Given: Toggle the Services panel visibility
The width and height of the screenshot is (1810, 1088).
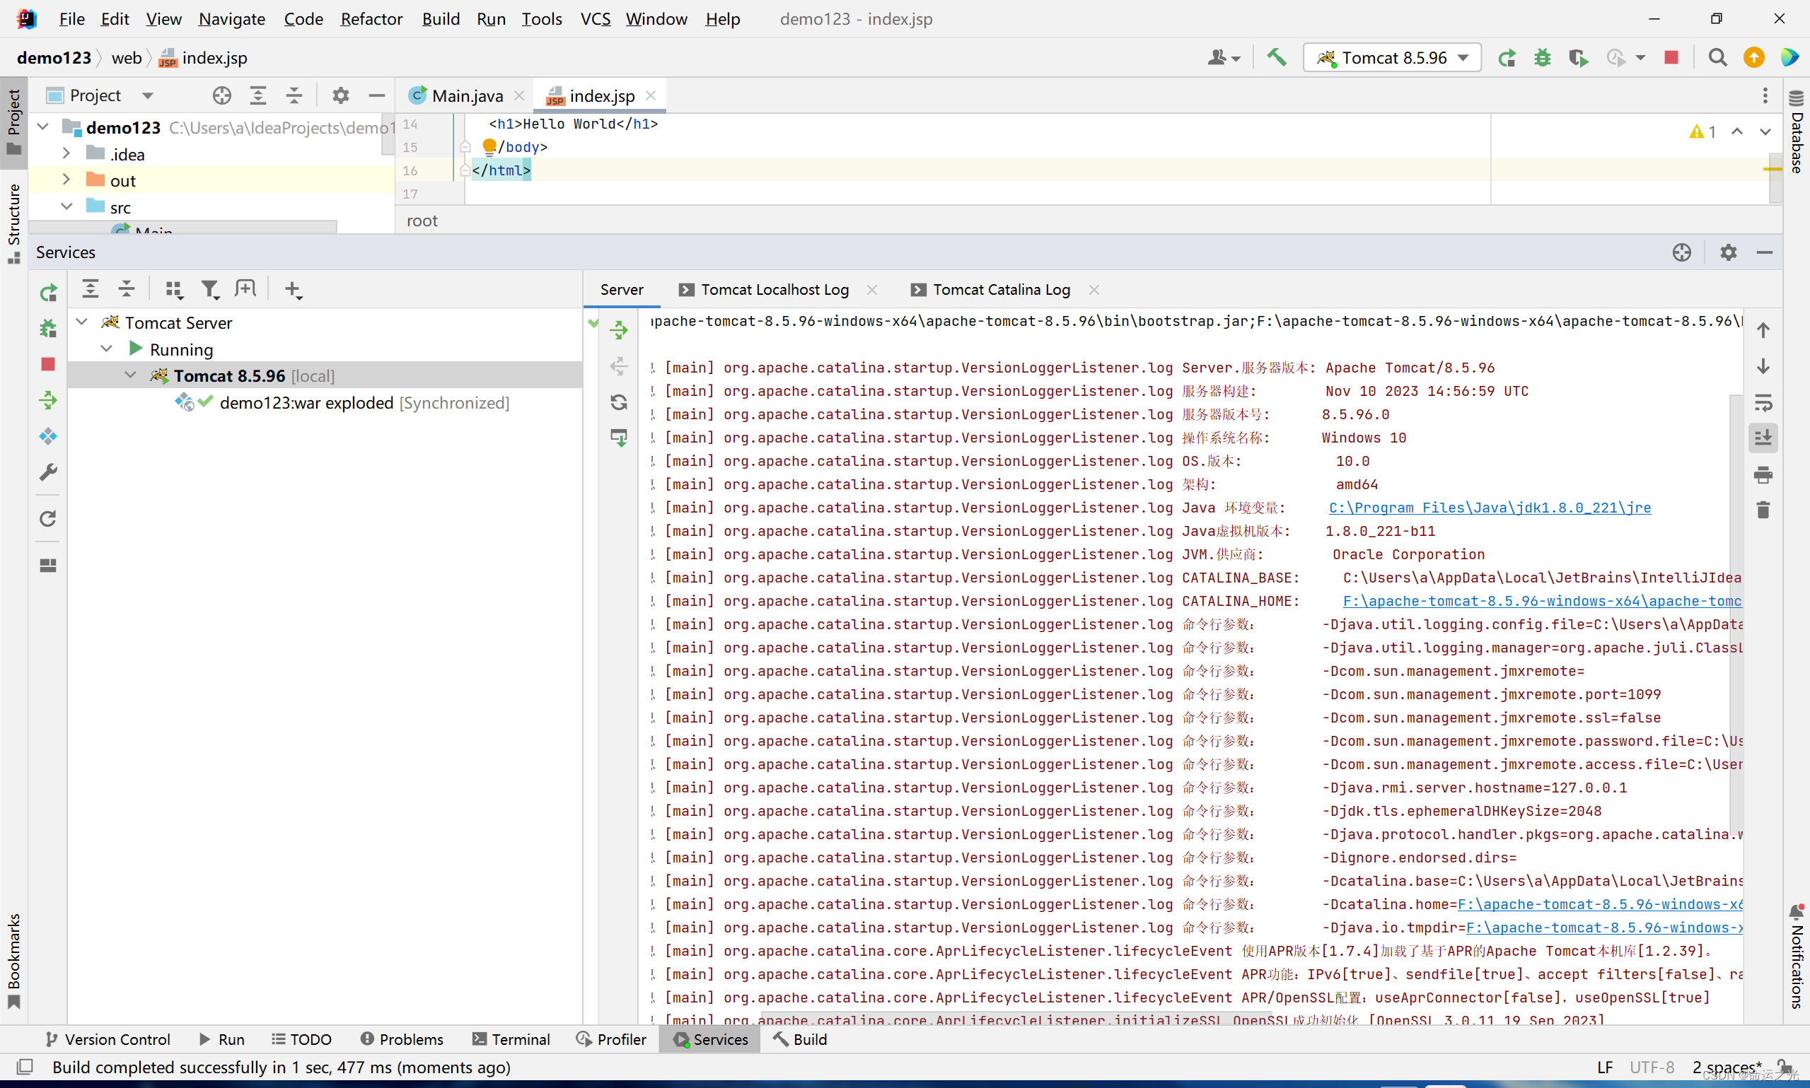Looking at the screenshot, I should pos(709,1039).
